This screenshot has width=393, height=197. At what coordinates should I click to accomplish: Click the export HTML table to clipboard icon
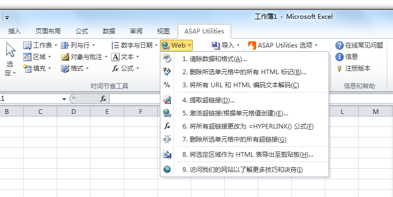pos(167,155)
